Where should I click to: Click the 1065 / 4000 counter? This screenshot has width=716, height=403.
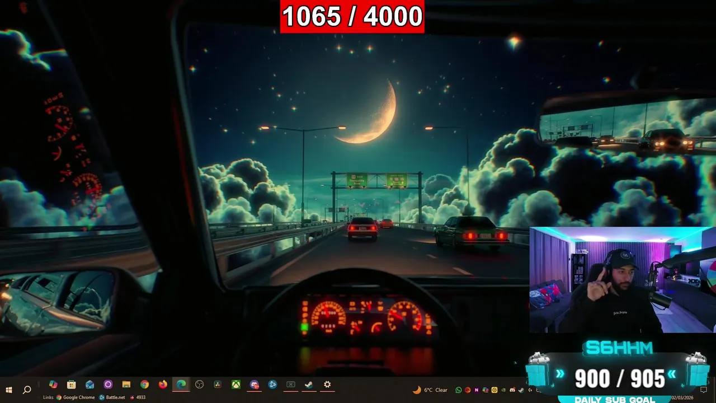tap(352, 16)
